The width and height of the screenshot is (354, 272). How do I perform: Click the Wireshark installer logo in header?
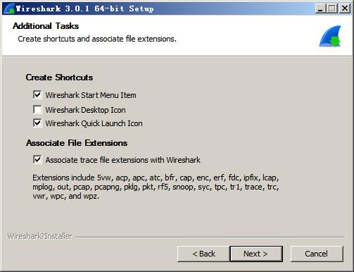(x=330, y=36)
